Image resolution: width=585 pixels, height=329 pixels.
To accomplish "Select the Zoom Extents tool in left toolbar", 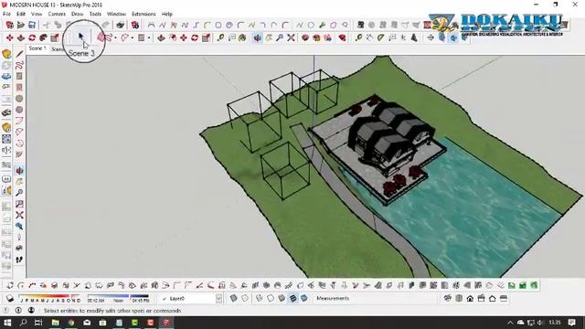I will [x=19, y=215].
